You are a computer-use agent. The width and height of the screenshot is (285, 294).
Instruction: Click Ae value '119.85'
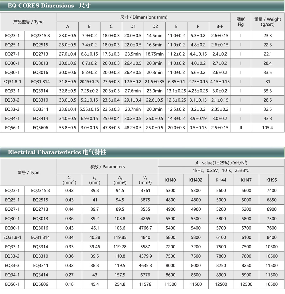120,237
